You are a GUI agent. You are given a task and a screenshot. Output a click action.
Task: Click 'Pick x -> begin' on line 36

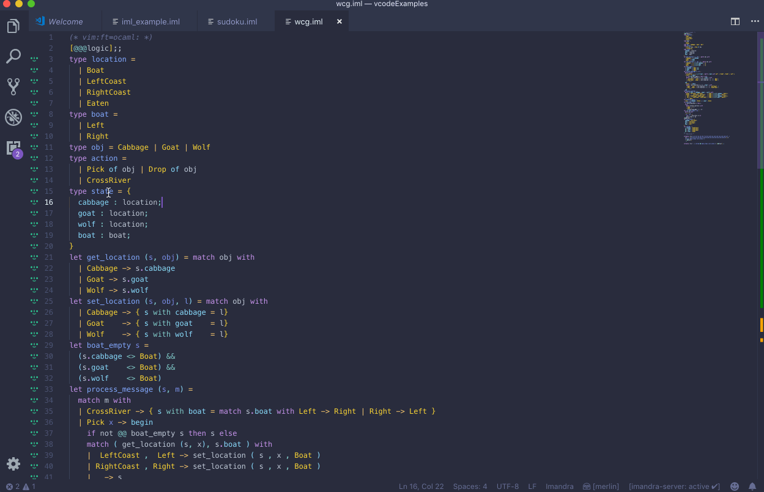click(120, 422)
